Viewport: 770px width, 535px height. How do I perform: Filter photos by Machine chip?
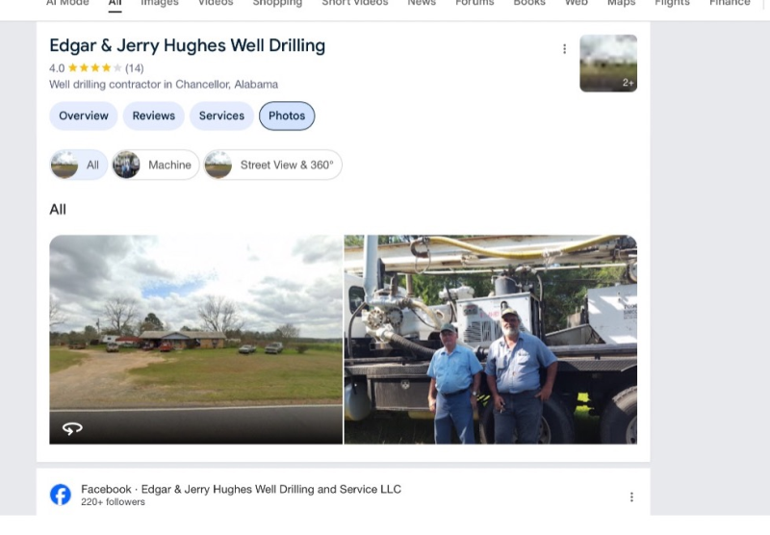[156, 165]
